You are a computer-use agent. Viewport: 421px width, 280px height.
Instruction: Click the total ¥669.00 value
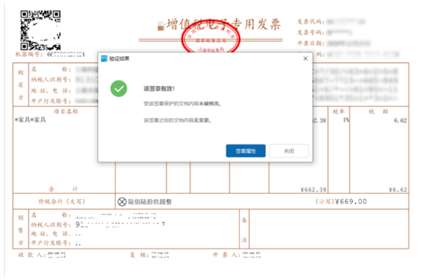(351, 201)
